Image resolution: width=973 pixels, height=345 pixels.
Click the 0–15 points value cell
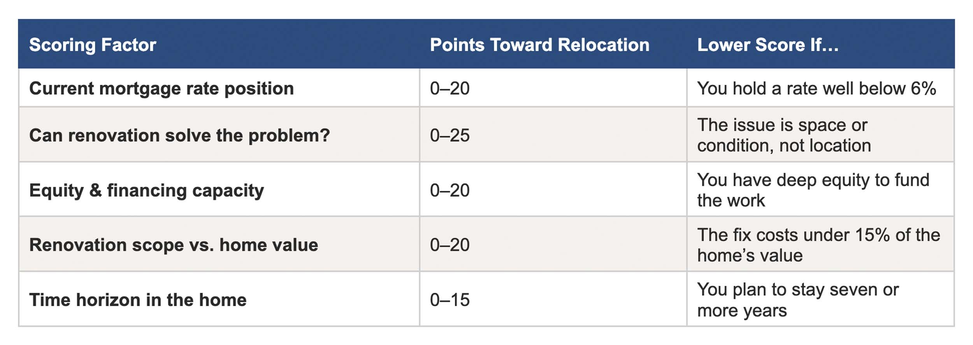pos(450,300)
